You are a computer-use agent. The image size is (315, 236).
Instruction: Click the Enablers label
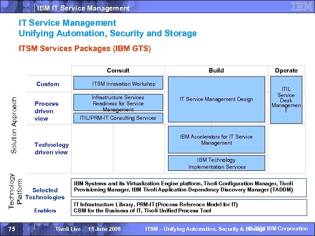[45, 211]
